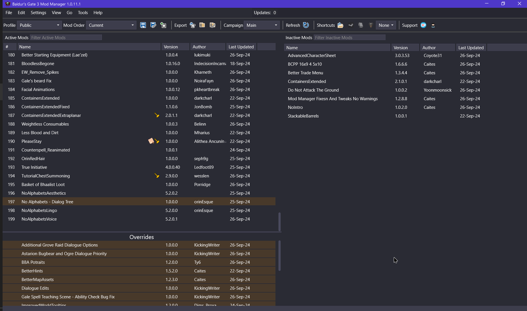
Task: Select the 'BloodlessBegone' active mod
Action: click(139, 63)
